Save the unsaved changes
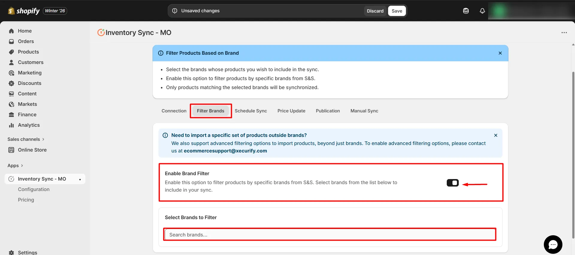 (x=397, y=11)
